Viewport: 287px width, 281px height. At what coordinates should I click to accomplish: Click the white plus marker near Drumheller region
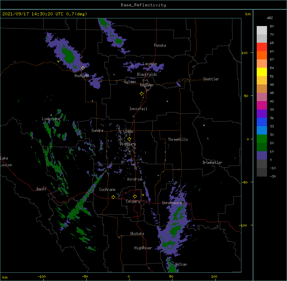pos(204,125)
